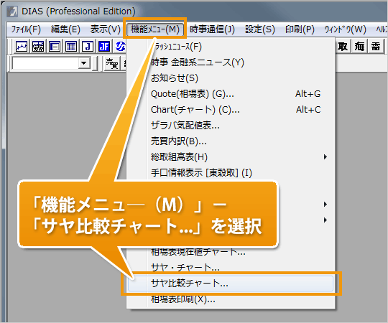Screen dimensions: 388x323
Task: Click the second toolbar icon with kanji grid
Action: pyautogui.click(x=38, y=47)
